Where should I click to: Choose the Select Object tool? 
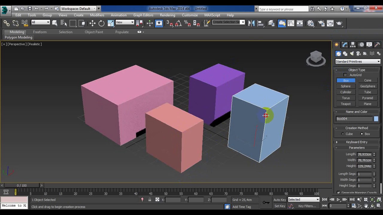click(55, 23)
